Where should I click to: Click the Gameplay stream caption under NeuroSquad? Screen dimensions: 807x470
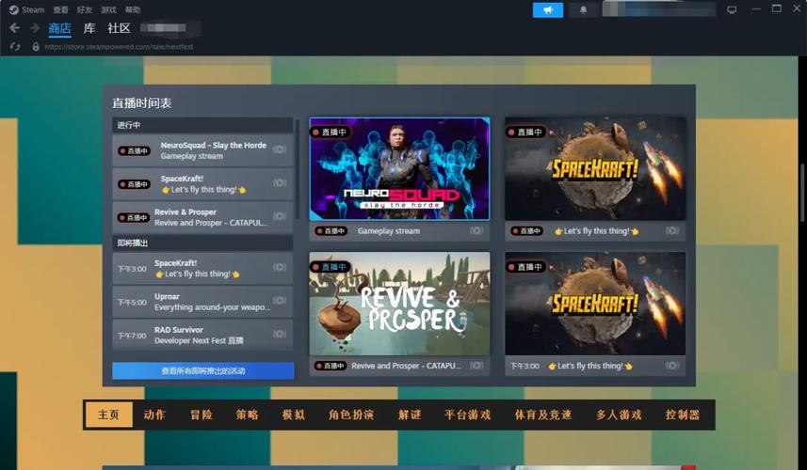tap(389, 231)
